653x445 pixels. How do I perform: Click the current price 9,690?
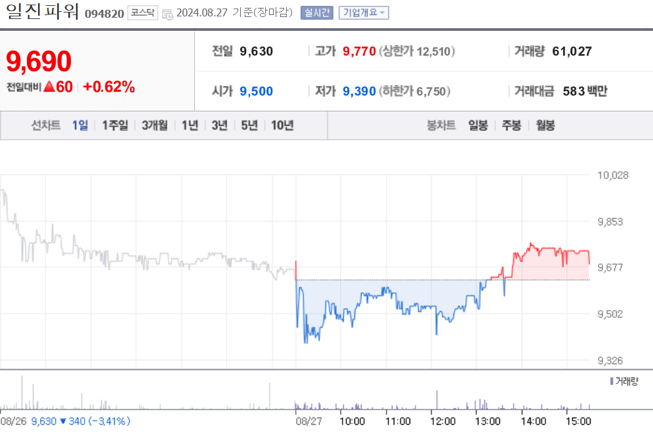pyautogui.click(x=39, y=61)
